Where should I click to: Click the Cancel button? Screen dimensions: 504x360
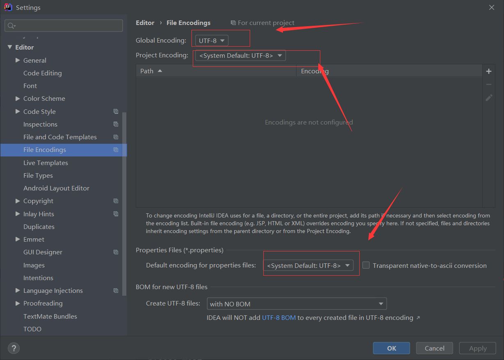(435, 348)
